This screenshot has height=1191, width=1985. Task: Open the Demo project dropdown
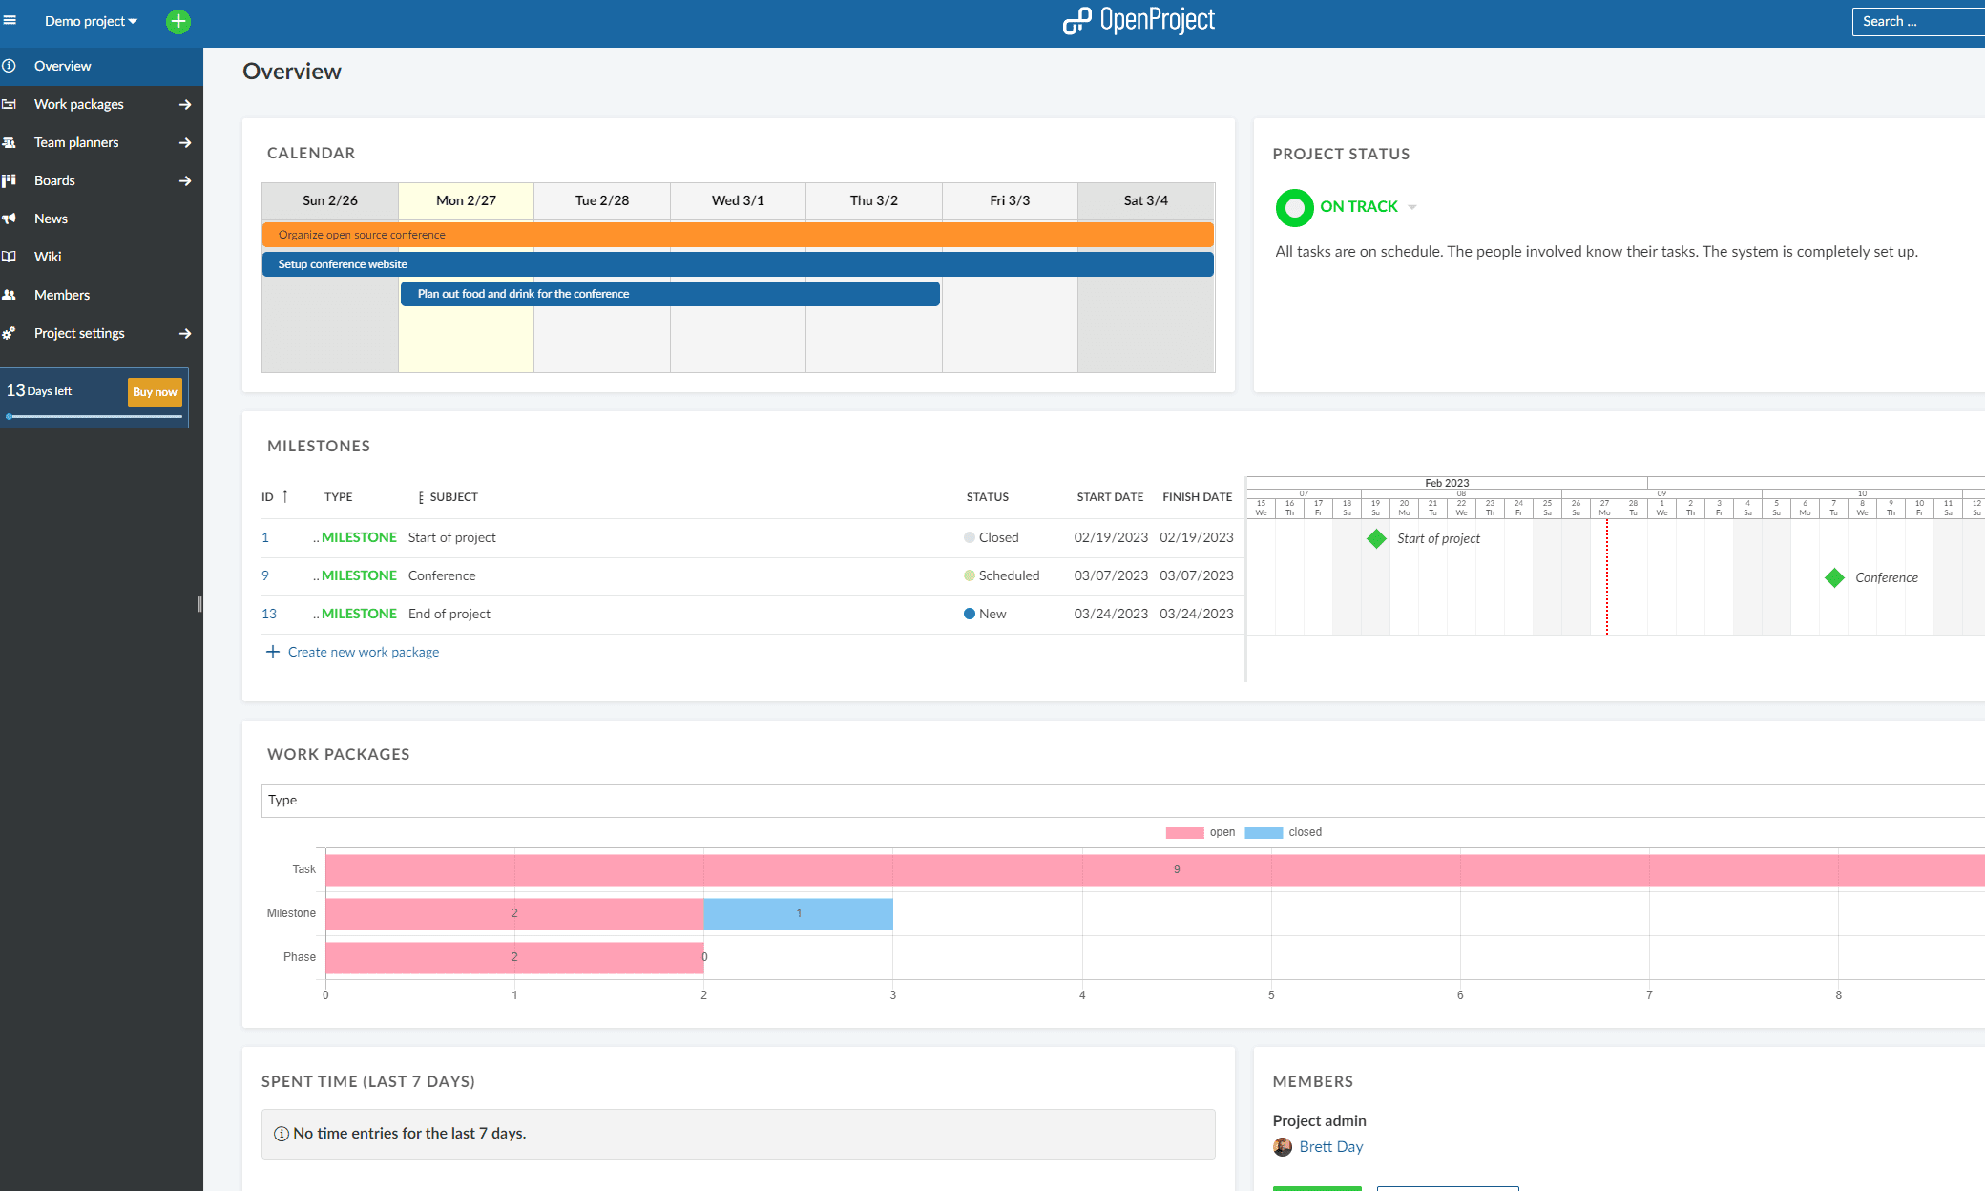coord(91,21)
